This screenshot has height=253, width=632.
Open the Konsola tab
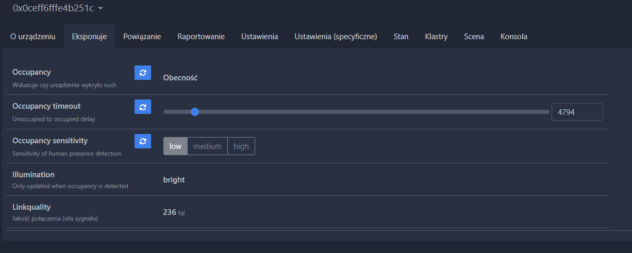(x=513, y=37)
